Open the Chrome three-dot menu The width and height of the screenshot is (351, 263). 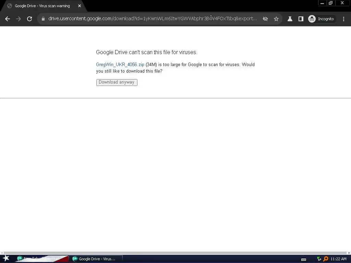tap(343, 19)
